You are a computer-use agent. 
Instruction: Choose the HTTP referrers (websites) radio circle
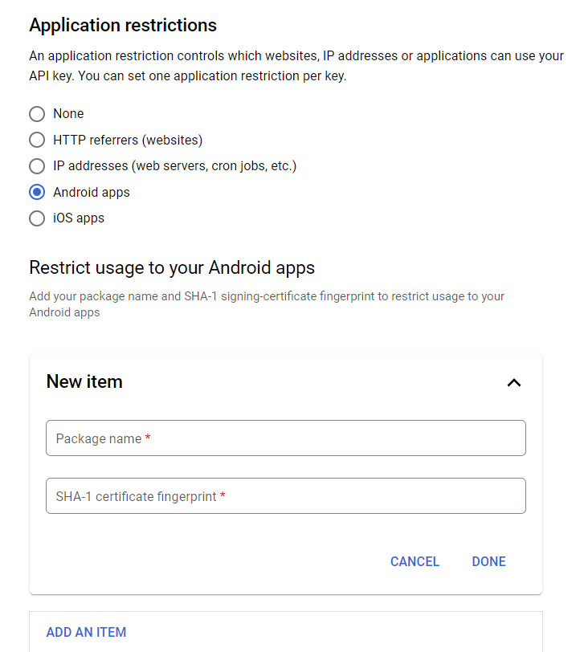37,141
